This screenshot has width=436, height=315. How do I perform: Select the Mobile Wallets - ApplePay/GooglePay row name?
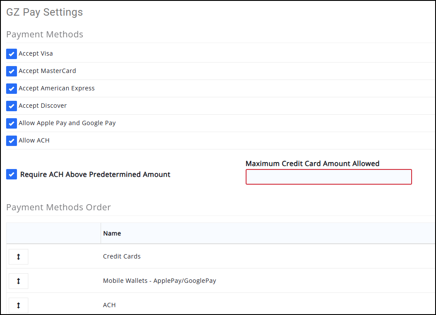click(x=159, y=281)
